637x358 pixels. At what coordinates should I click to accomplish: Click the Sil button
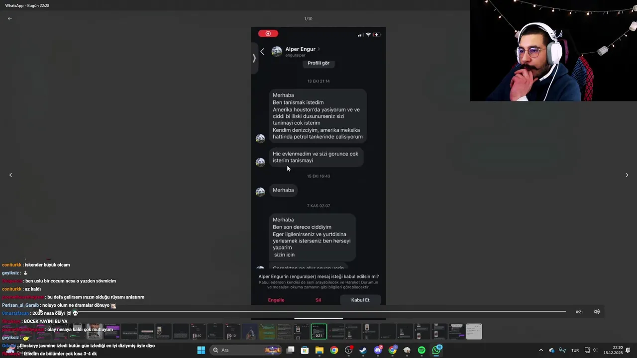click(318, 300)
